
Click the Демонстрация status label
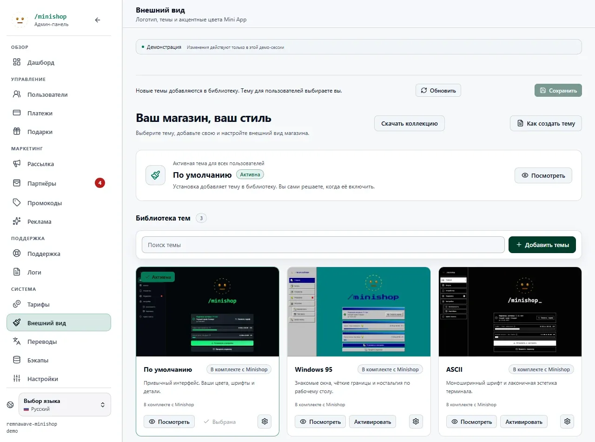(164, 47)
